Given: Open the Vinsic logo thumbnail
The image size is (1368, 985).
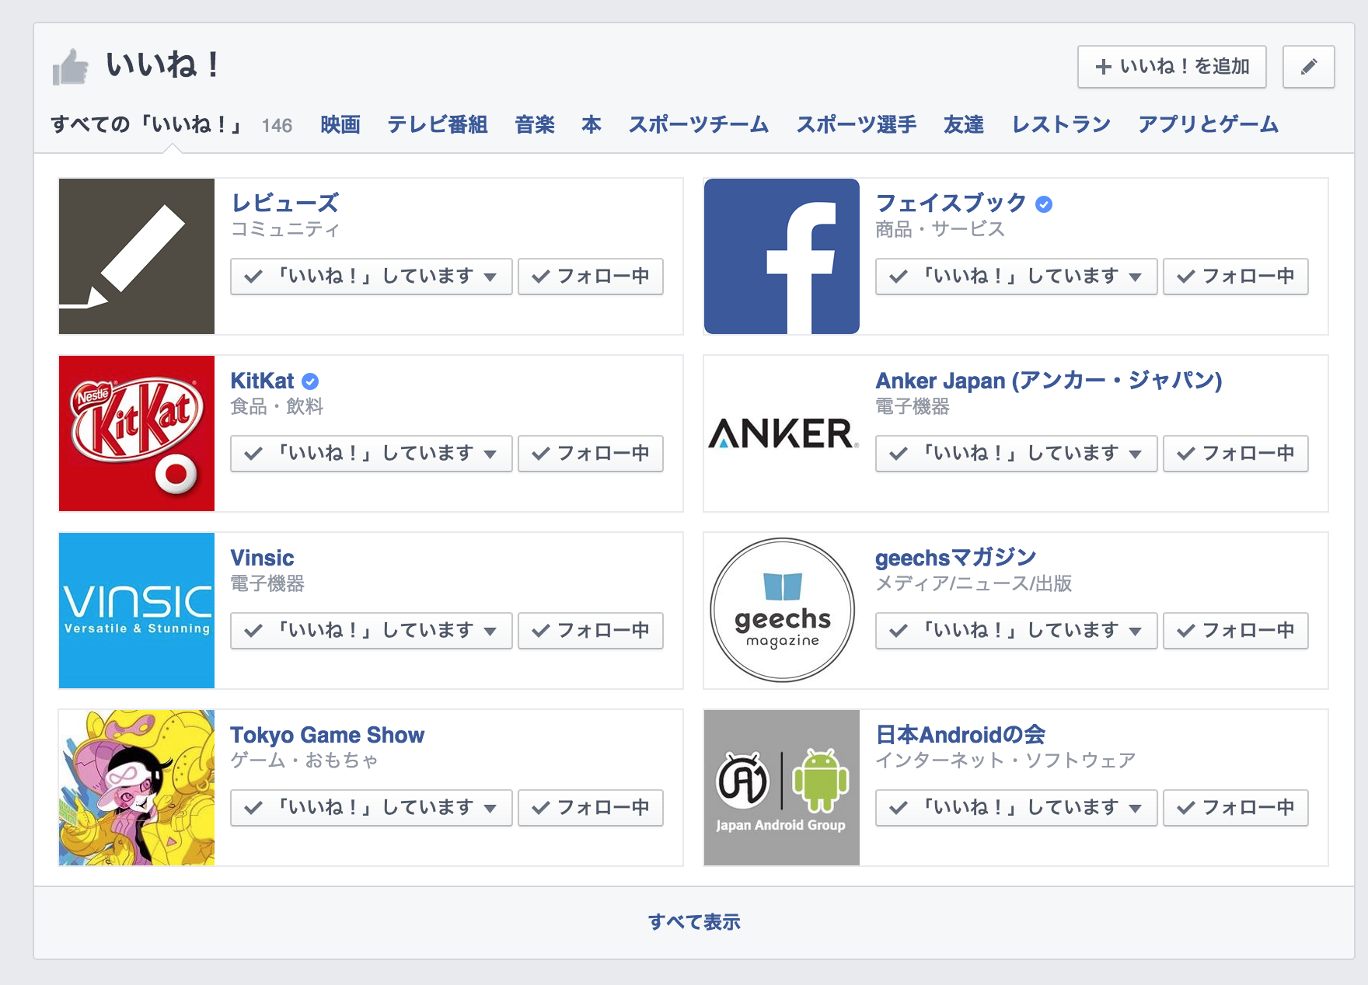Looking at the screenshot, I should (137, 611).
